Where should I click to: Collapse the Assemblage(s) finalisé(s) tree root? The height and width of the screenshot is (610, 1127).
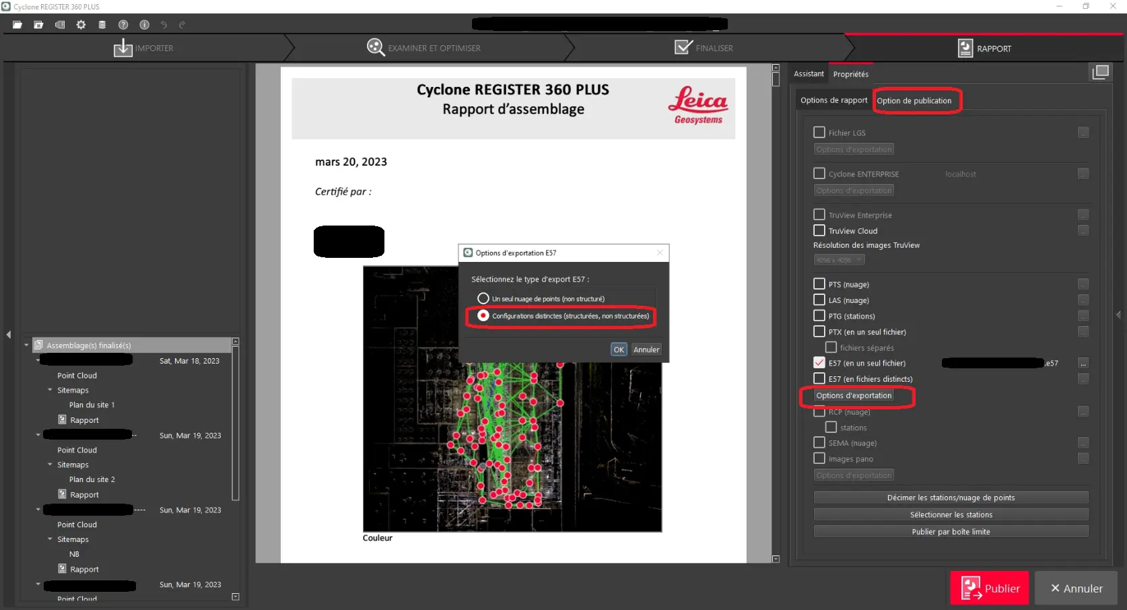pos(26,345)
